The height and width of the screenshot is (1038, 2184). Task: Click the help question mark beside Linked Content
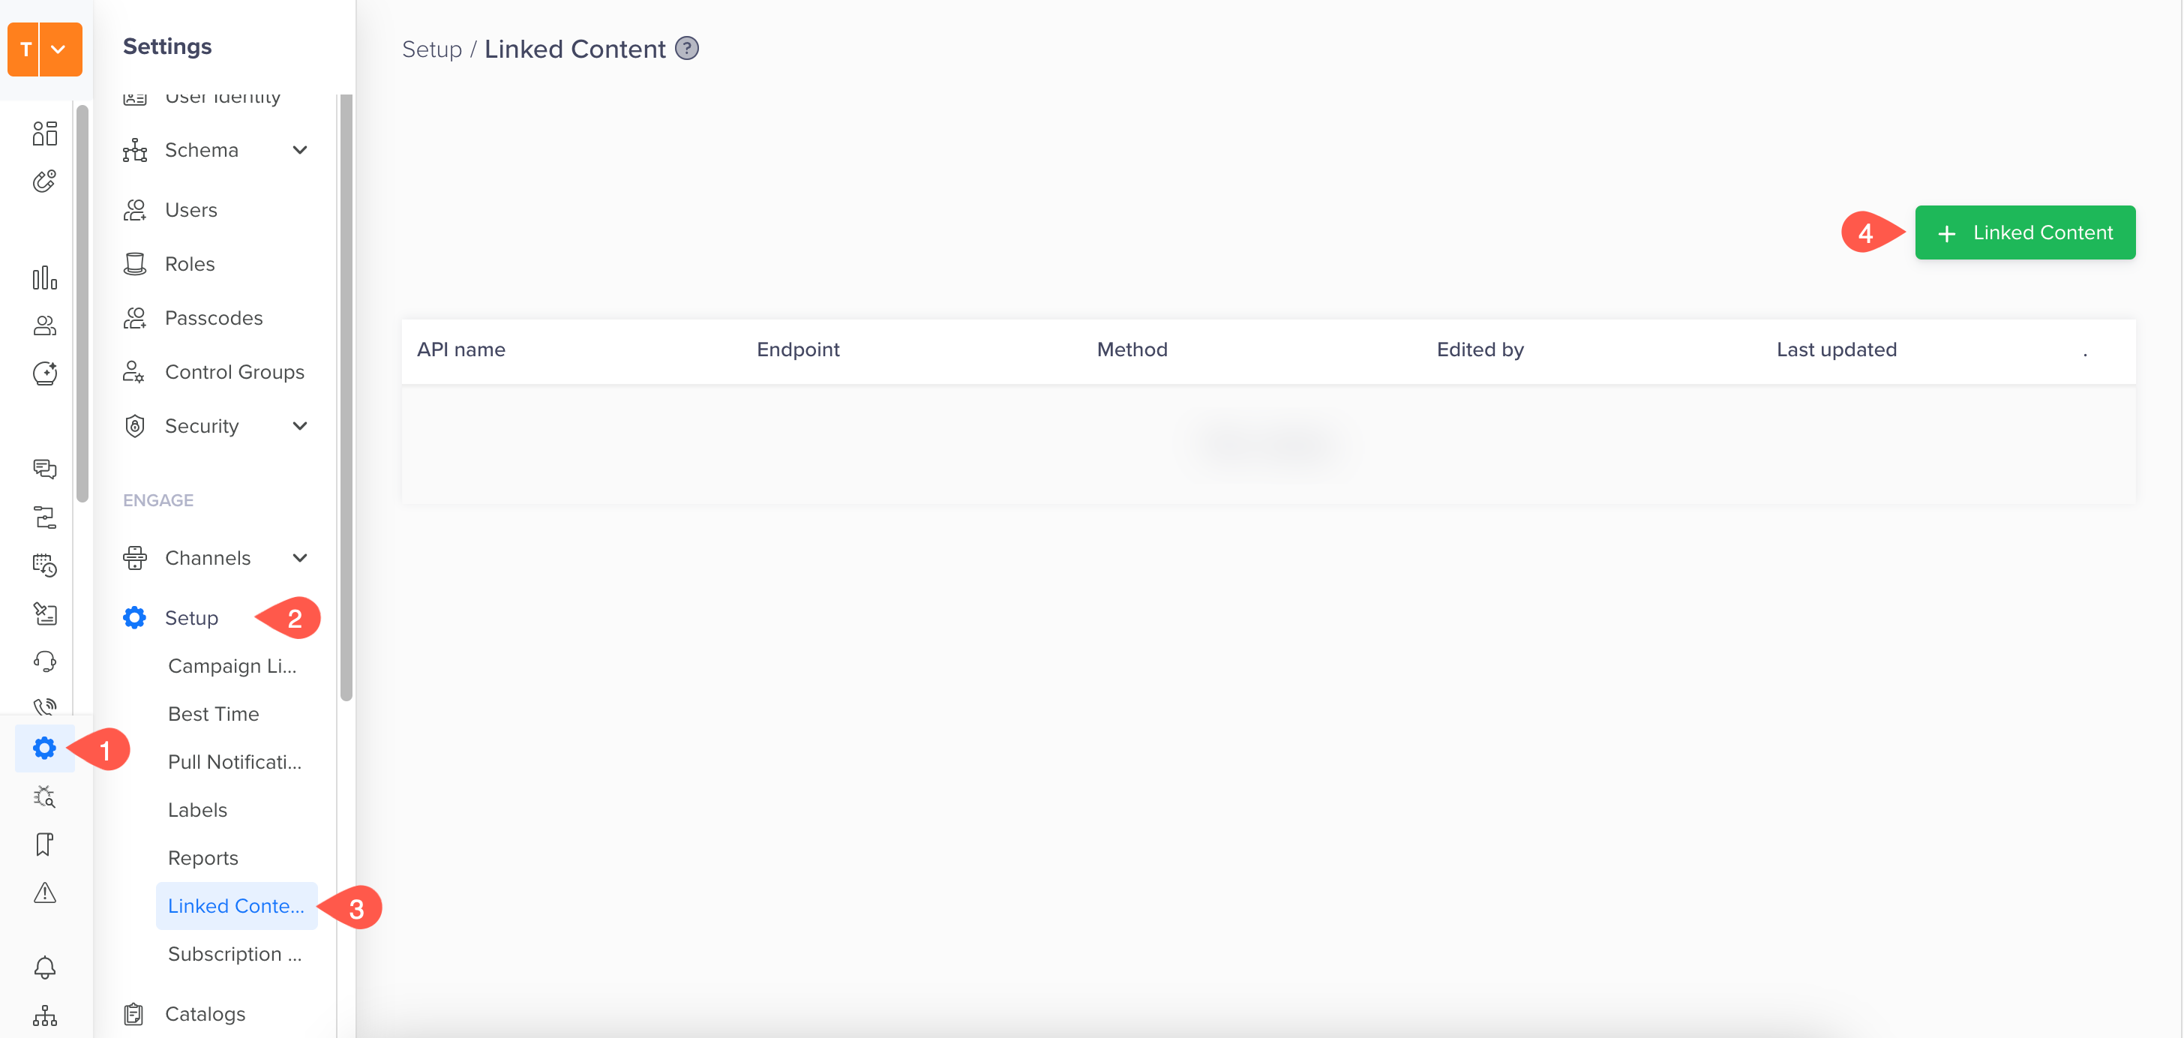click(687, 48)
